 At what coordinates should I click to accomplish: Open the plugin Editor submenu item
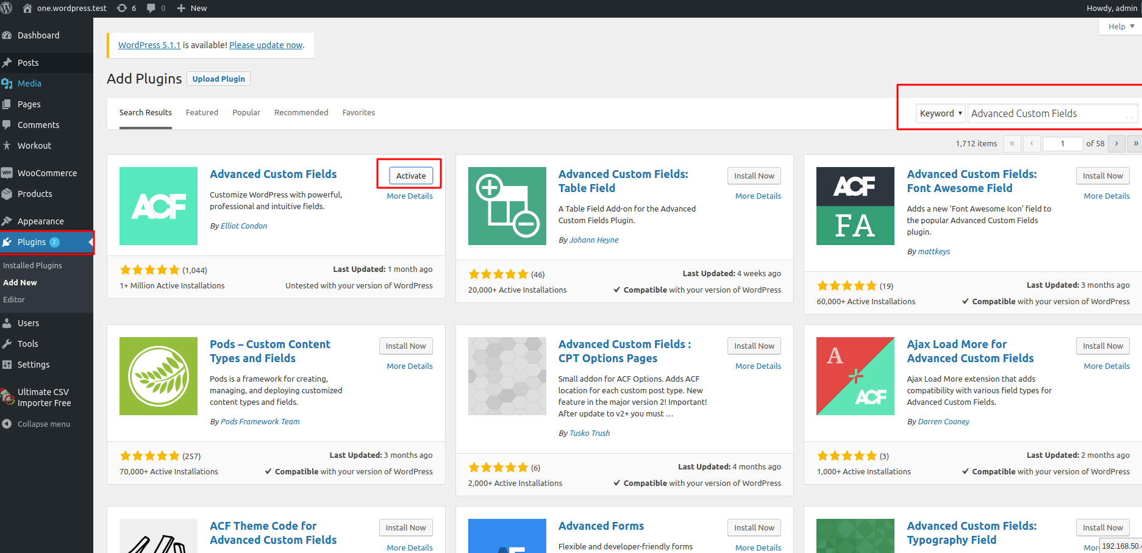tap(14, 299)
